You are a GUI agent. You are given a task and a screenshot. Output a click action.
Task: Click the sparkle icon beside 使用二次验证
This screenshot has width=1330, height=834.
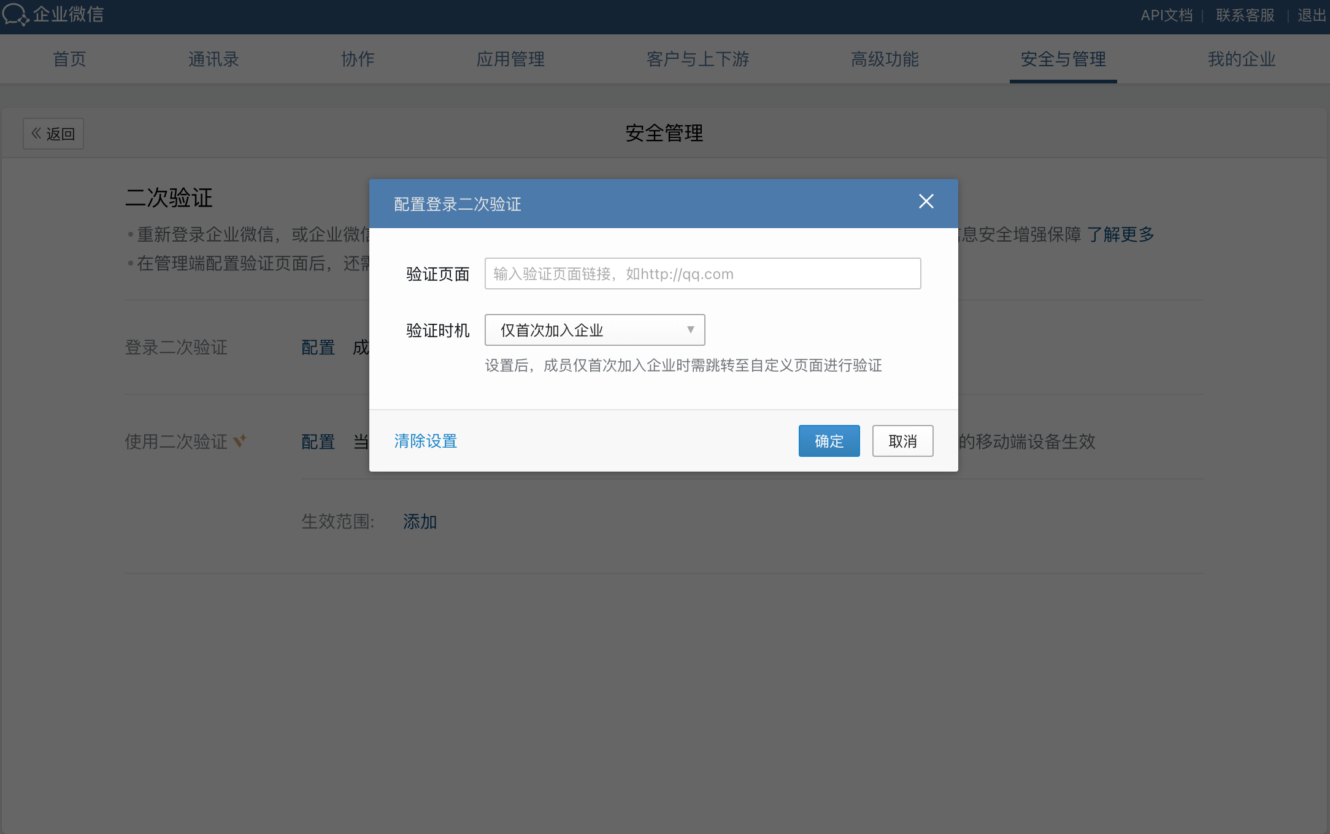pyautogui.click(x=240, y=440)
